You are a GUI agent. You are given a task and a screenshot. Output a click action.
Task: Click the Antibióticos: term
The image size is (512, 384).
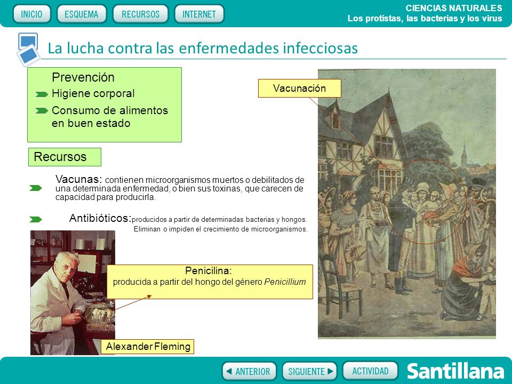click(x=100, y=218)
